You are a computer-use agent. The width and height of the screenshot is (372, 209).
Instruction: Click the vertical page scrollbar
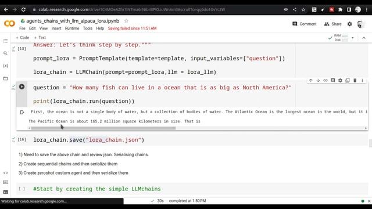pos(370,143)
